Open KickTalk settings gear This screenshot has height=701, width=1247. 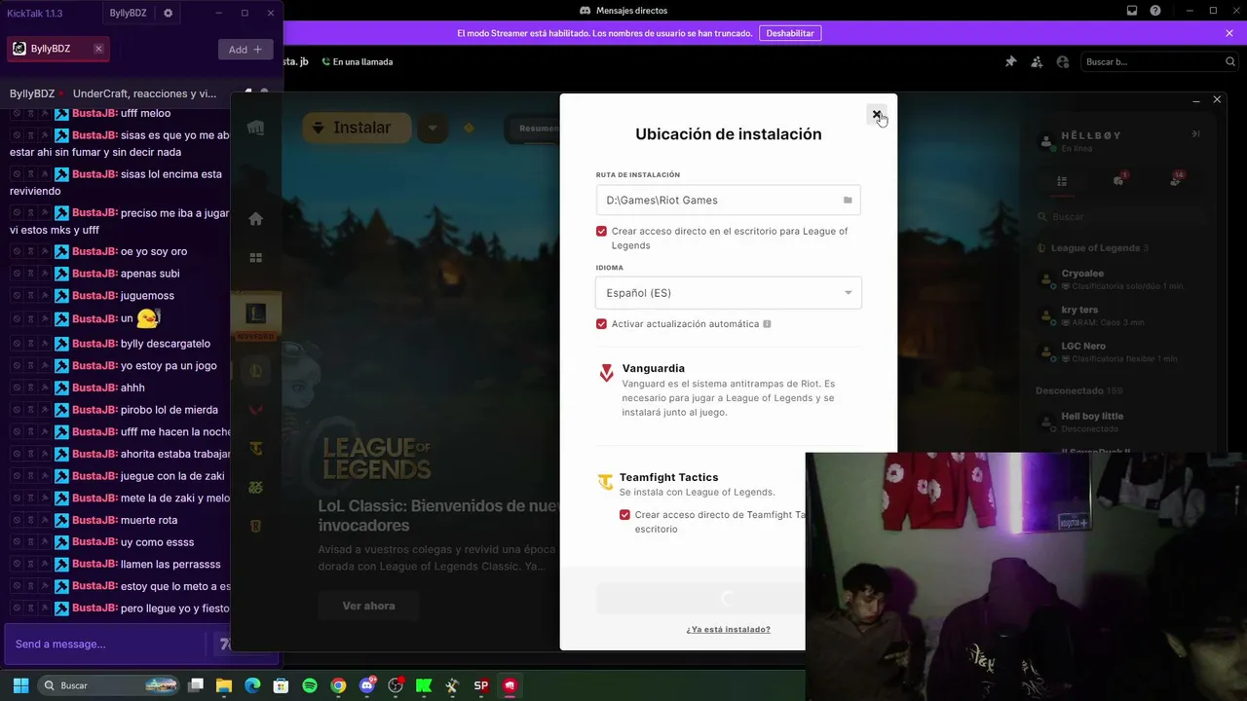click(168, 13)
